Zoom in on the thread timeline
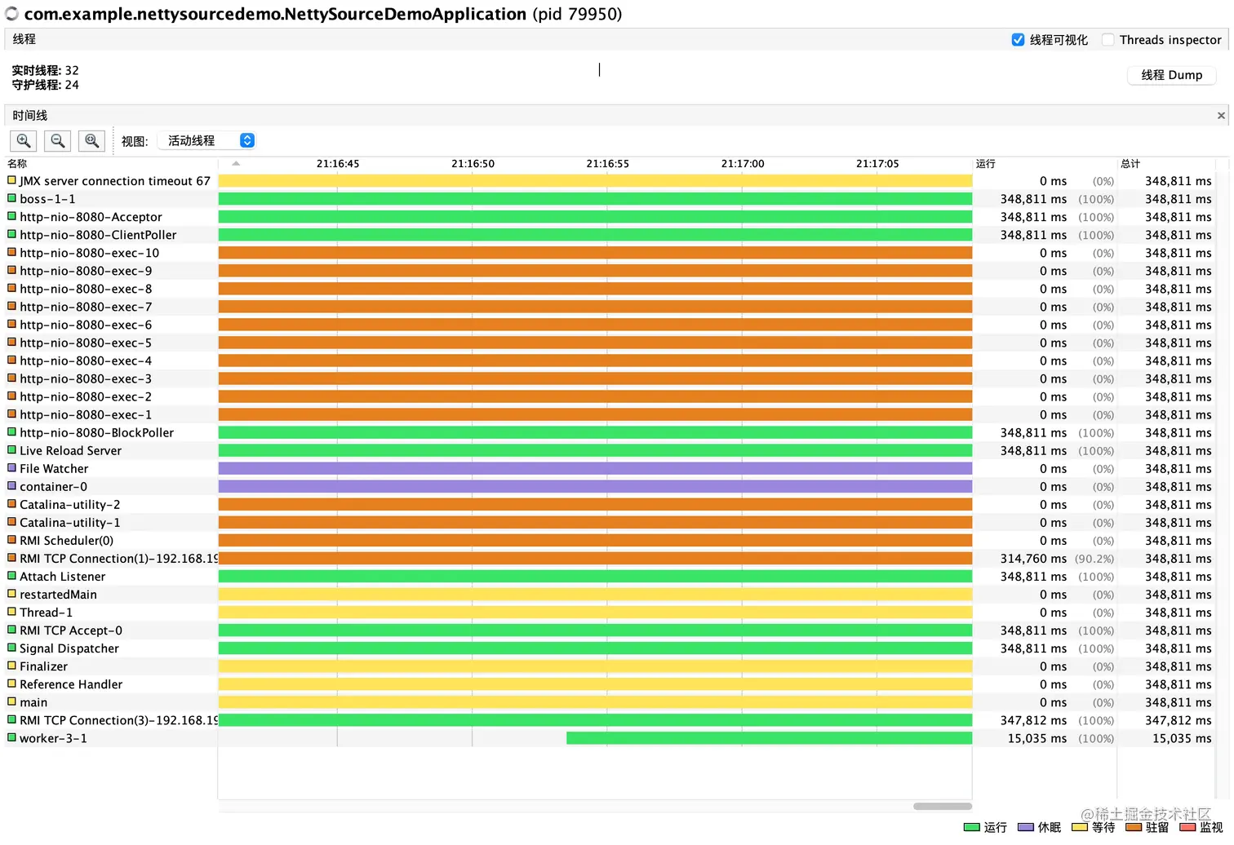Screen dimensions: 1234x845 click(24, 140)
